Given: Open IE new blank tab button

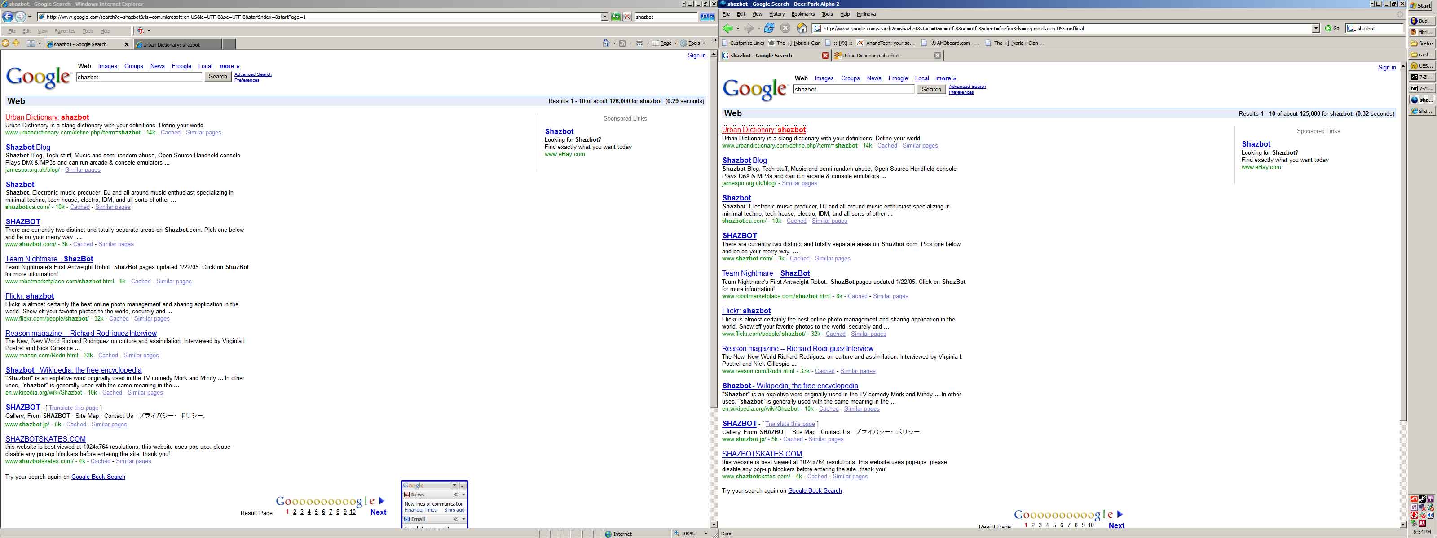Looking at the screenshot, I should coord(229,44).
